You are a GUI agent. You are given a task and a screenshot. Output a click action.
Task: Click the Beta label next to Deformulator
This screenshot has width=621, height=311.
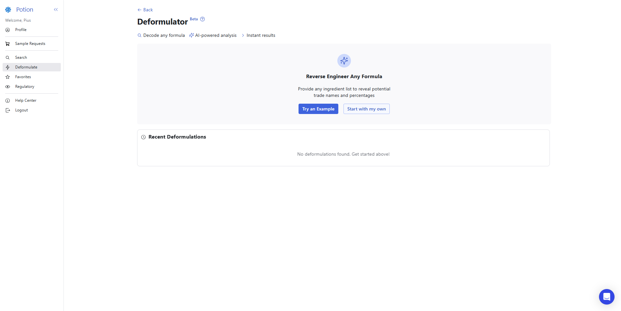click(194, 19)
